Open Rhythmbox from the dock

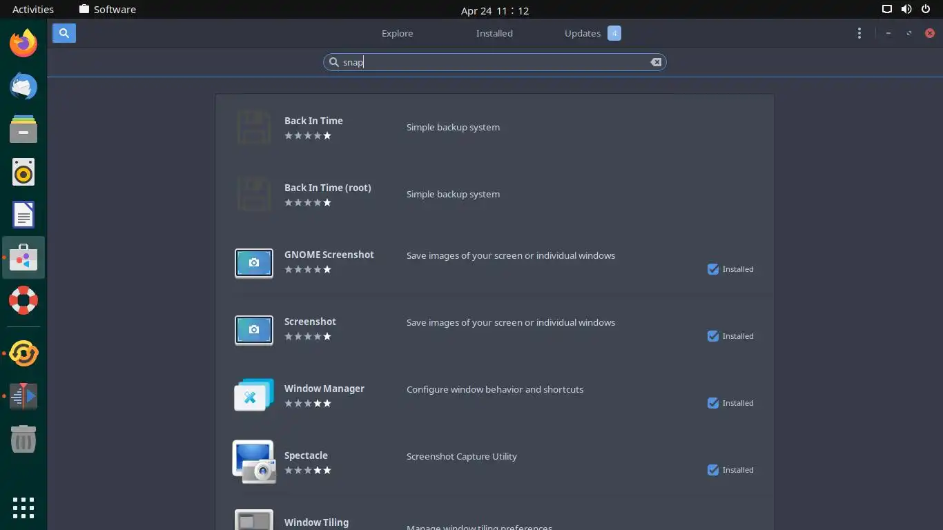tap(23, 173)
